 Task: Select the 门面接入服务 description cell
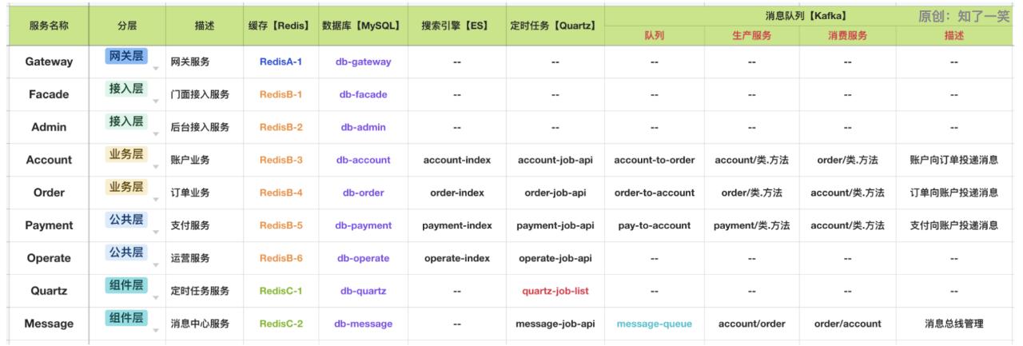(x=203, y=94)
